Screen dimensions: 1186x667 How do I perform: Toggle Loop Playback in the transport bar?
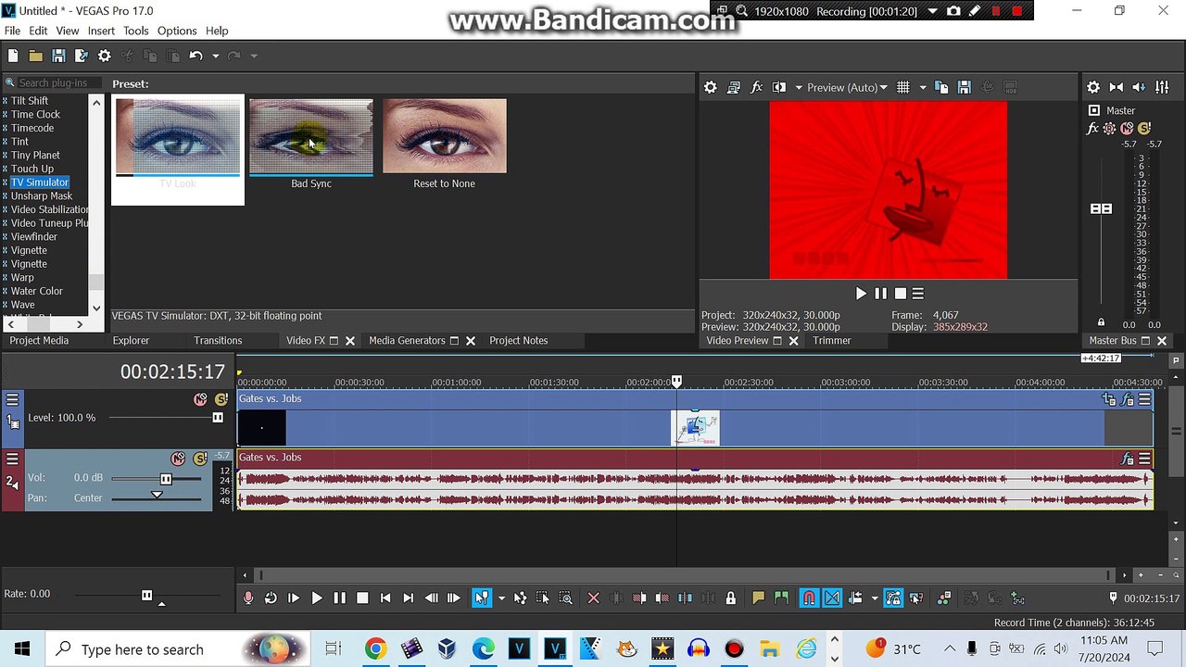point(271,598)
